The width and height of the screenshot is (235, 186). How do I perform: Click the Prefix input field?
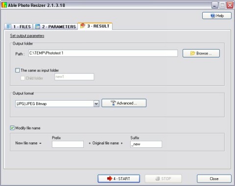coord(68,144)
